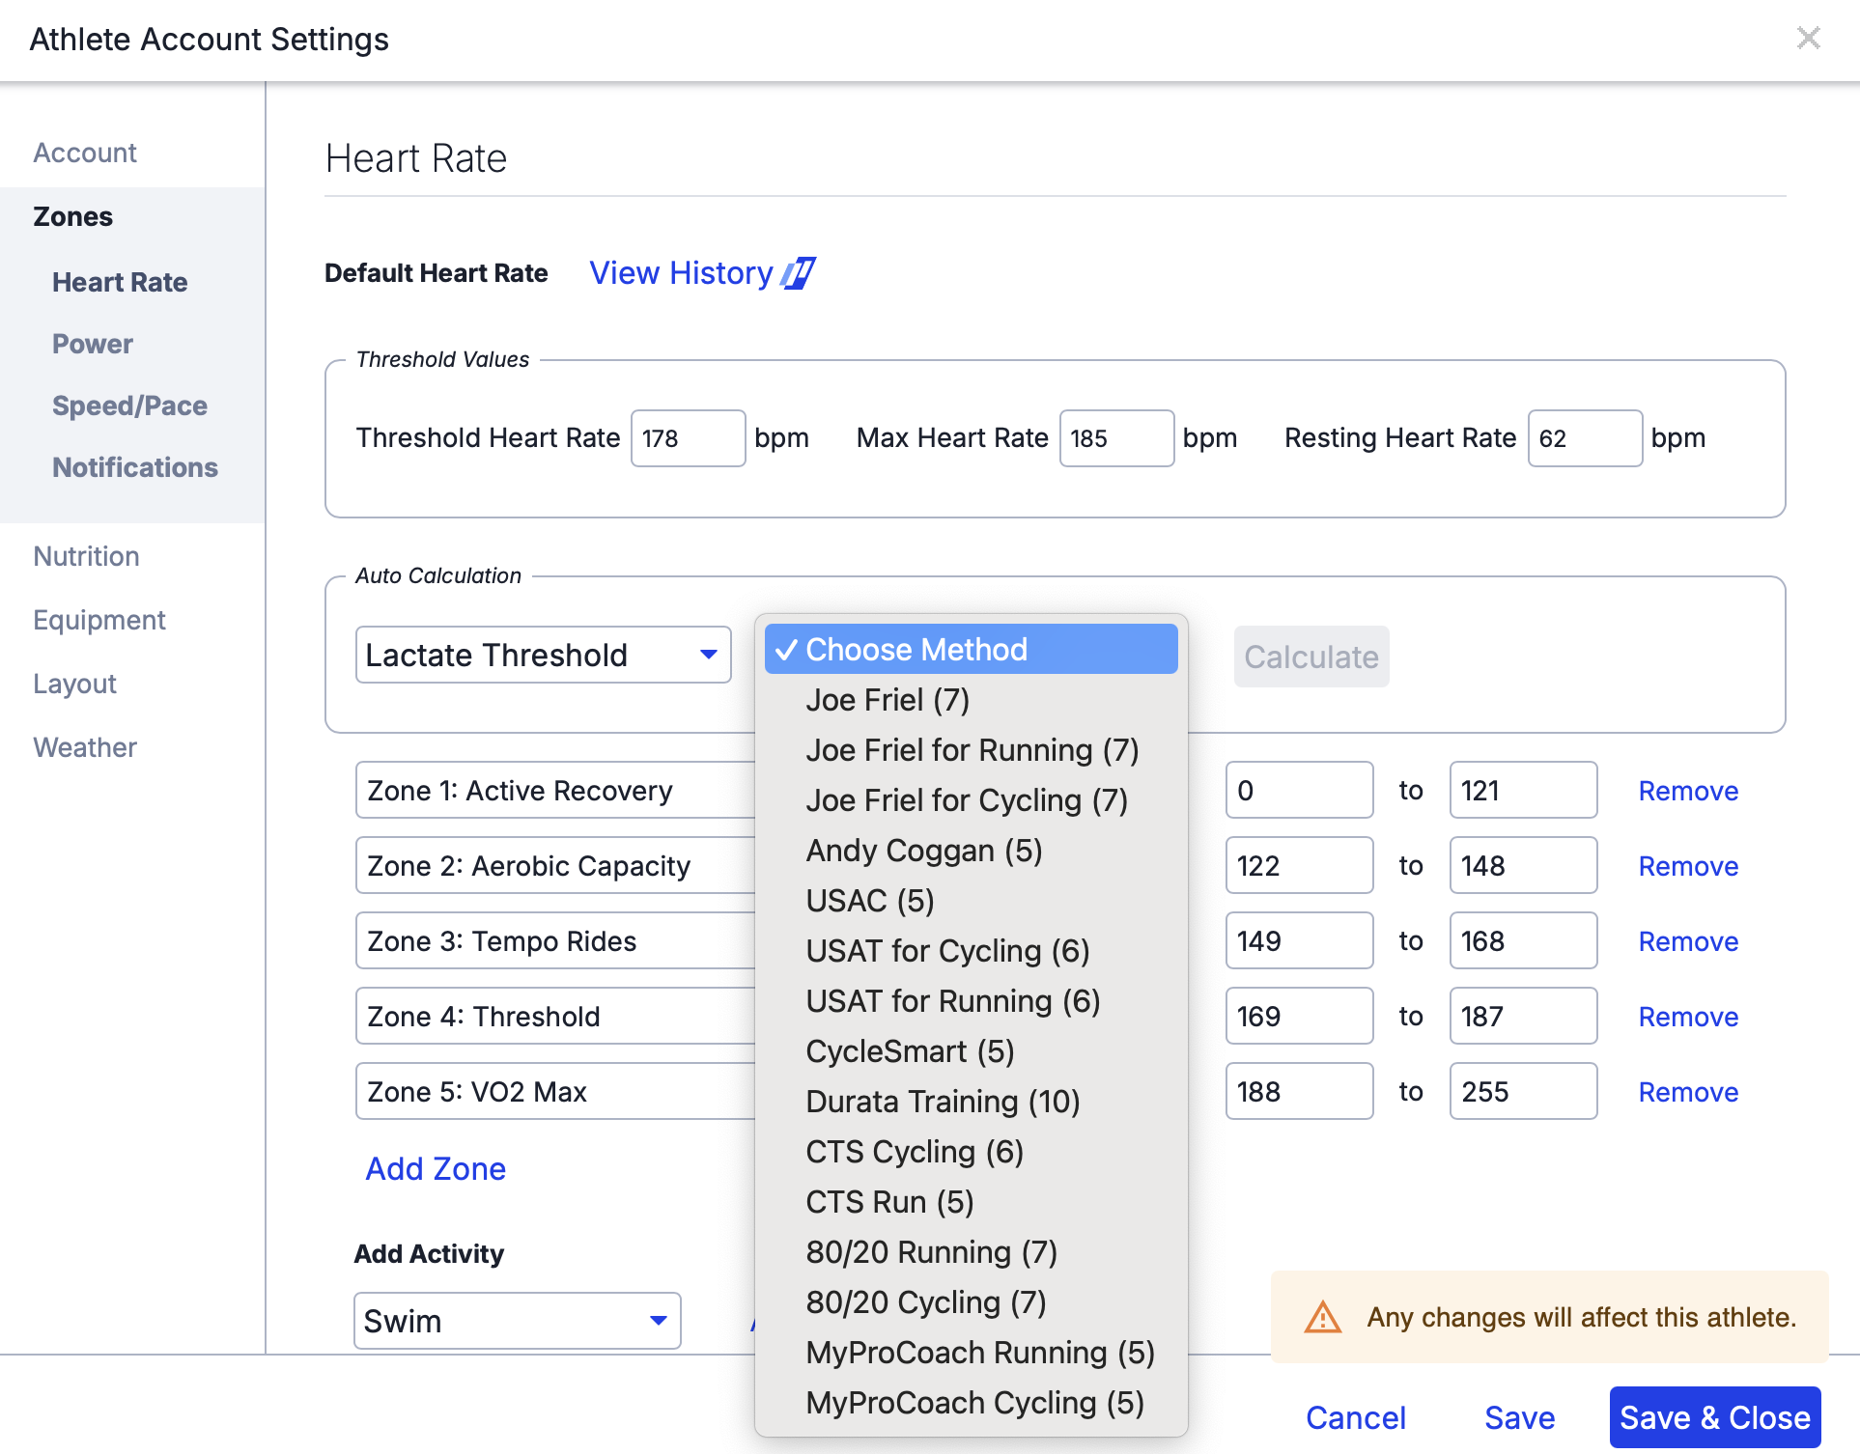Select USAC (5) option
This screenshot has width=1860, height=1454.
coord(971,900)
